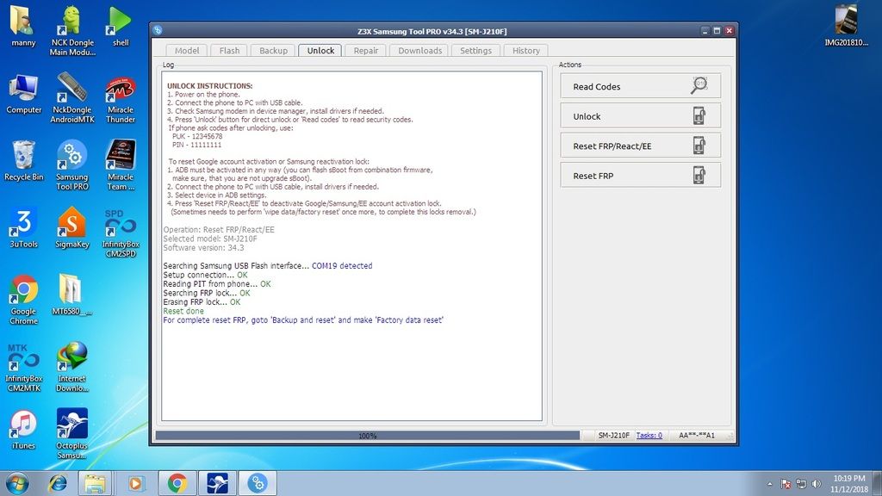The height and width of the screenshot is (496, 882).
Task: Select the Unlock tab
Action: 320,51
